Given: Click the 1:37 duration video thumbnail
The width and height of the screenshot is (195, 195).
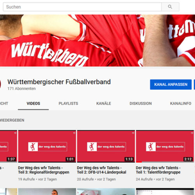Looking at the screenshot, I should point(9,146).
